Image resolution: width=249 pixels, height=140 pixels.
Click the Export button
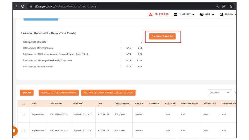click(x=27, y=93)
